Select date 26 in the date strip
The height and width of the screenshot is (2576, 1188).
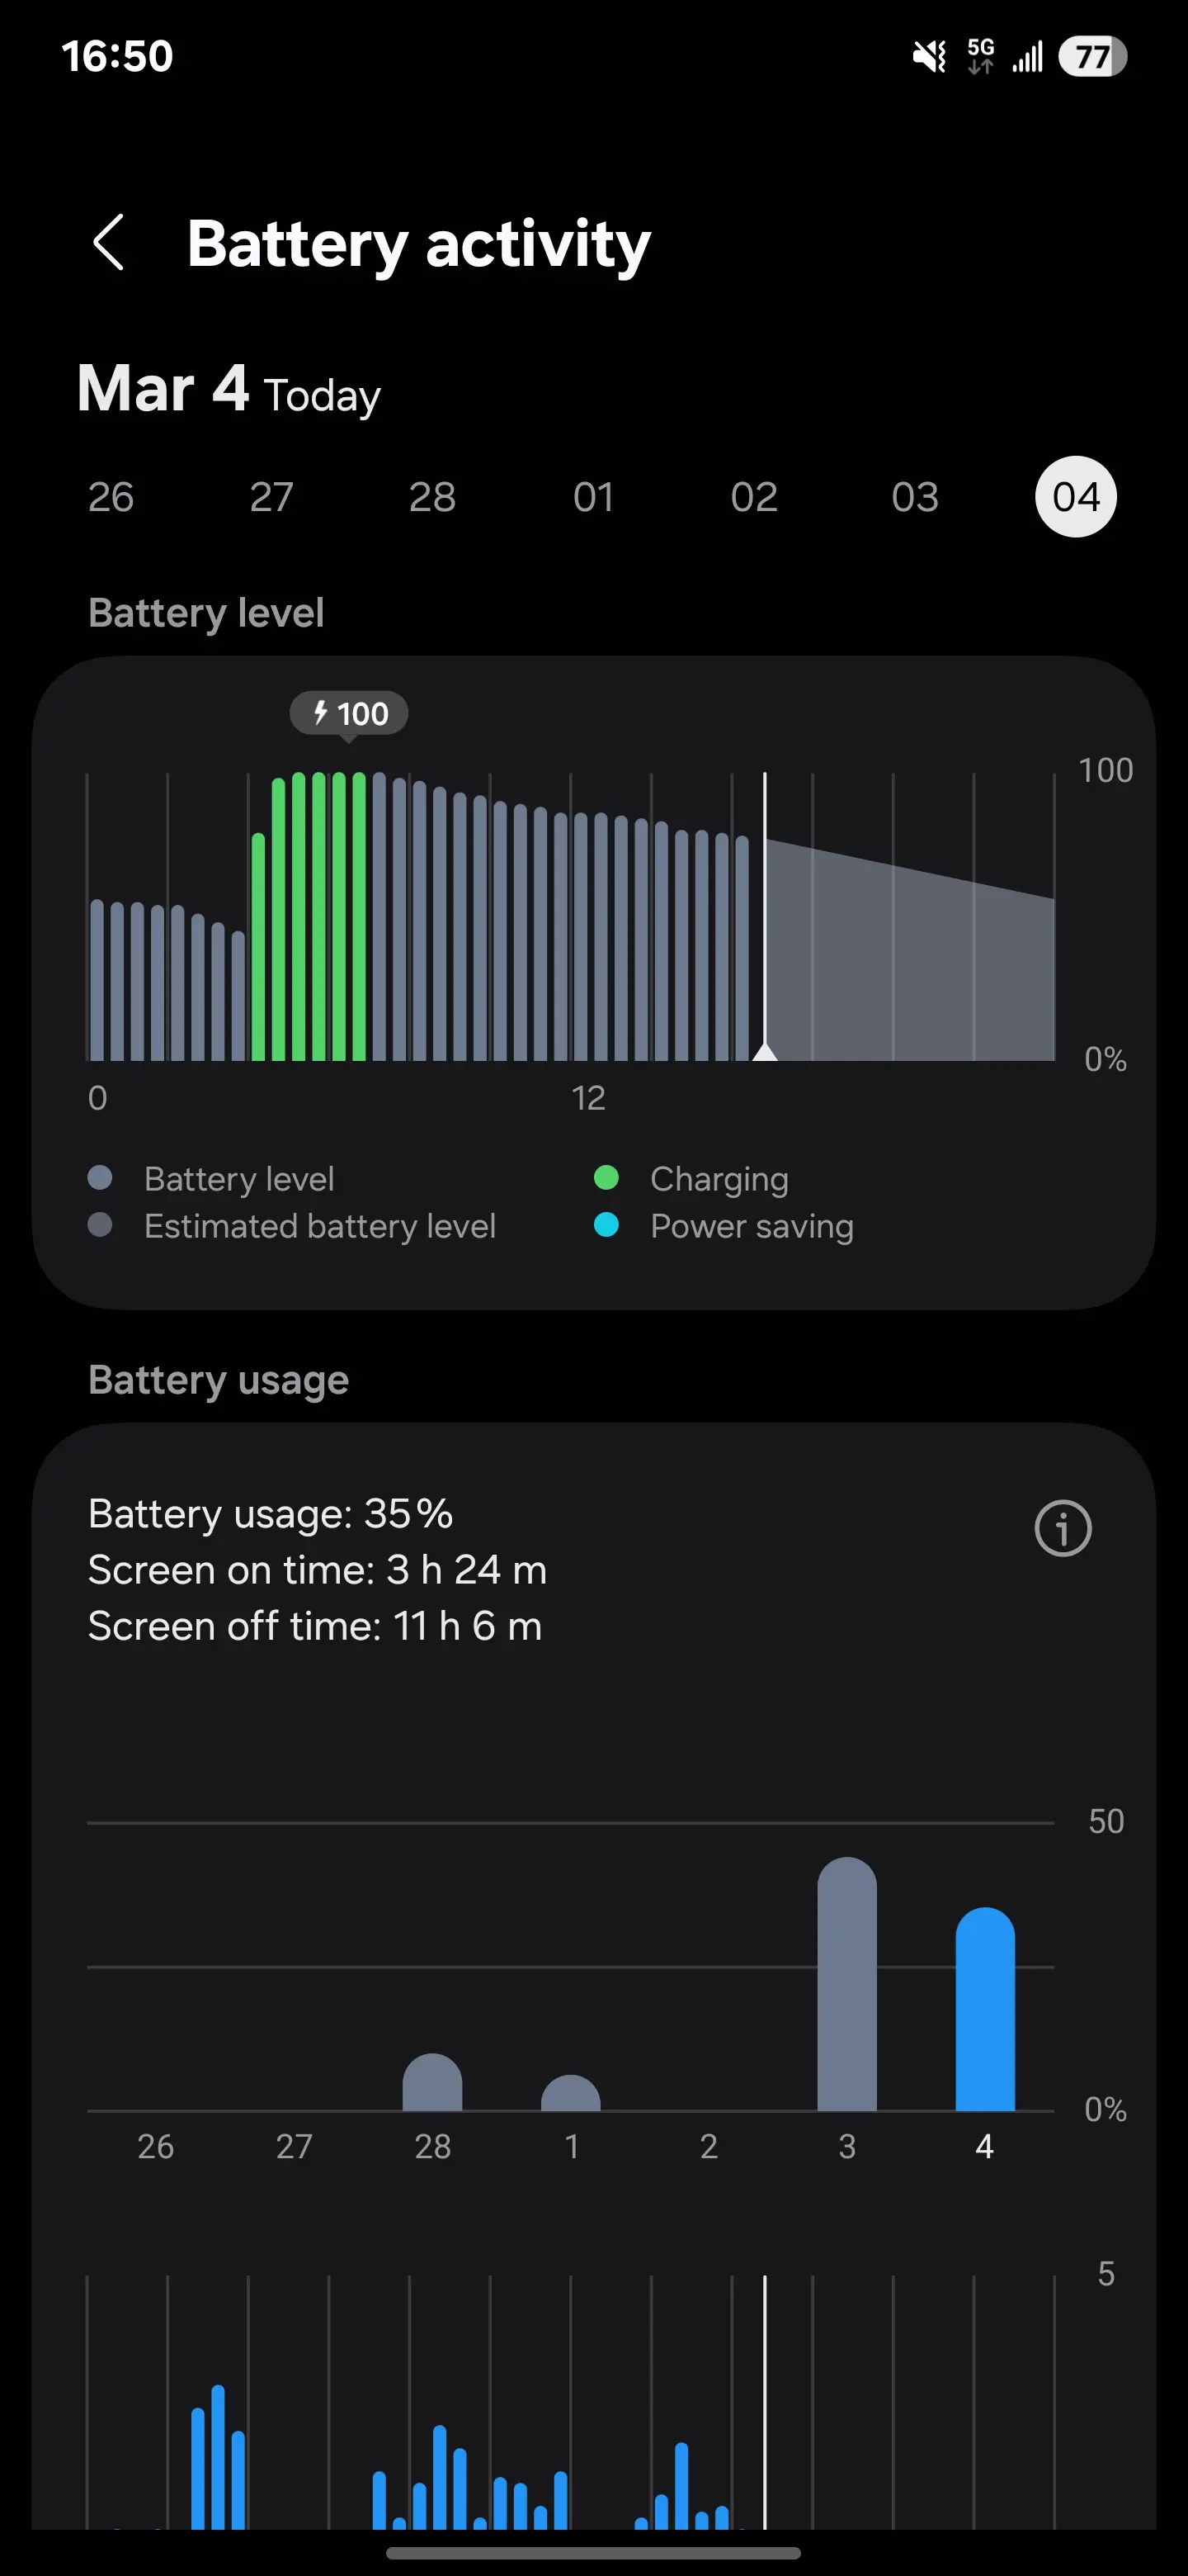(x=111, y=497)
